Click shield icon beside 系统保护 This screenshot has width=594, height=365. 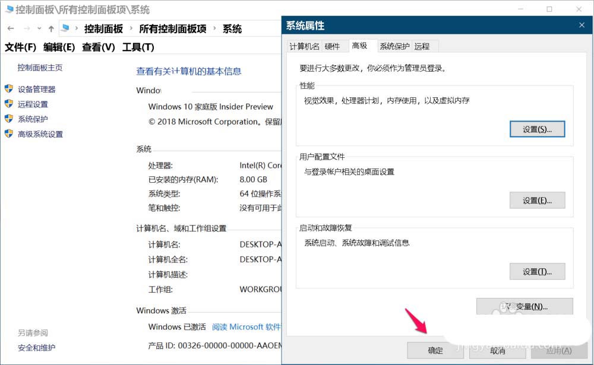point(9,119)
